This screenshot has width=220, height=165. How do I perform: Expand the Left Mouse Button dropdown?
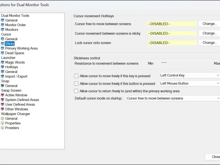(x=190, y=83)
